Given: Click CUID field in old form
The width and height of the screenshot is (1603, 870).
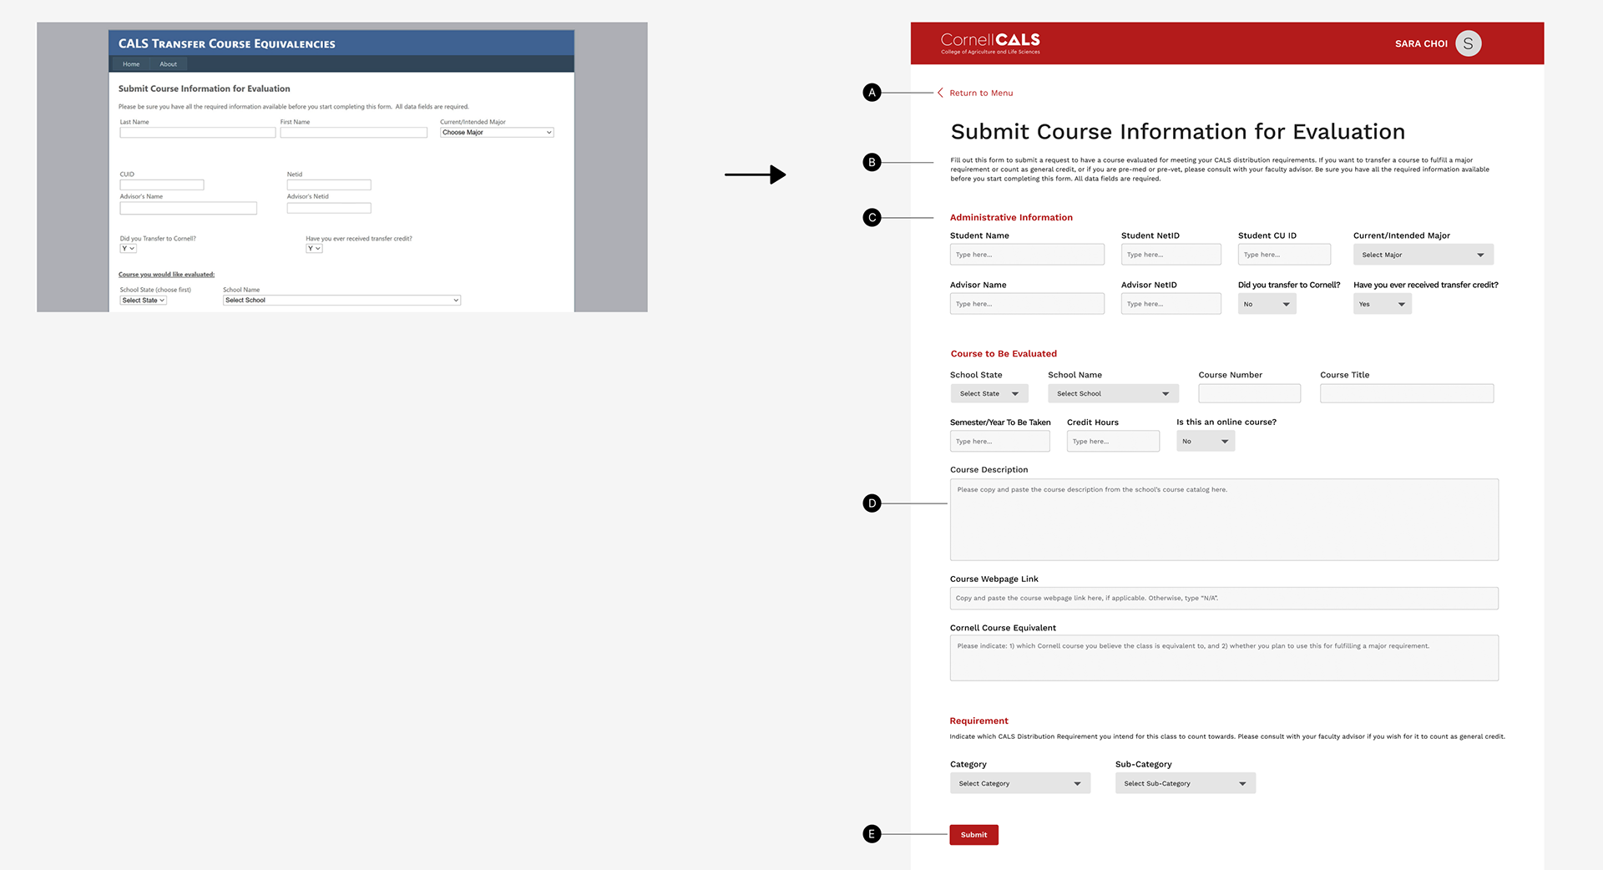Looking at the screenshot, I should tap(161, 185).
